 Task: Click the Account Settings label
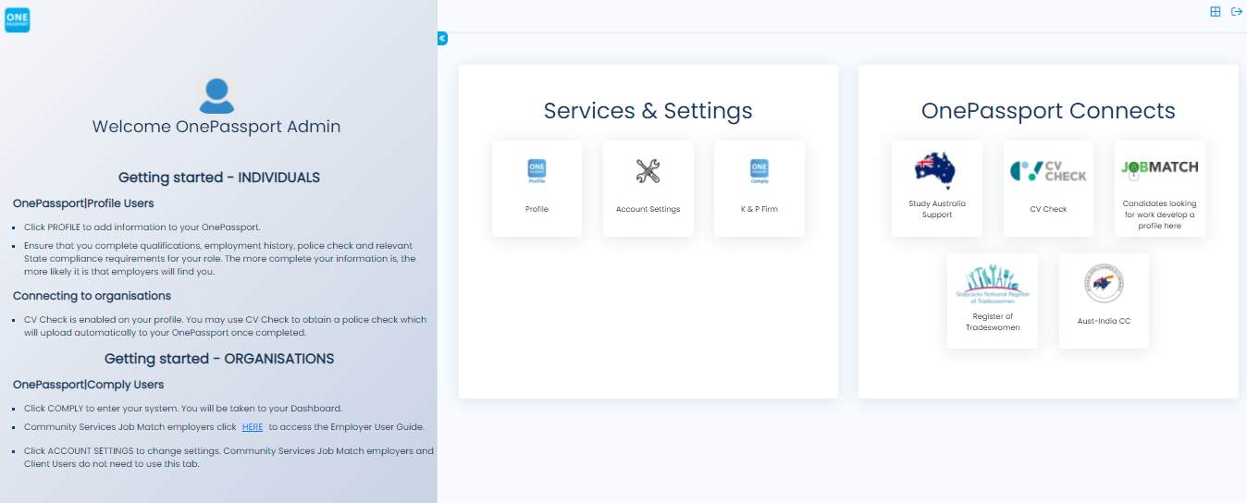click(648, 209)
